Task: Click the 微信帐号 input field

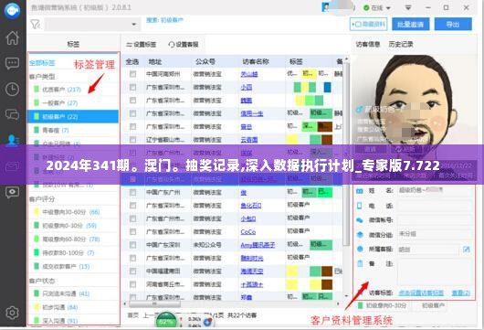Action: coord(435,220)
